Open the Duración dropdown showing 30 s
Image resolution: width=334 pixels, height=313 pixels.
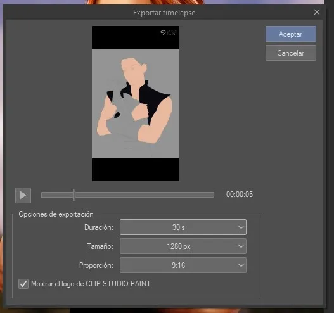pos(183,227)
